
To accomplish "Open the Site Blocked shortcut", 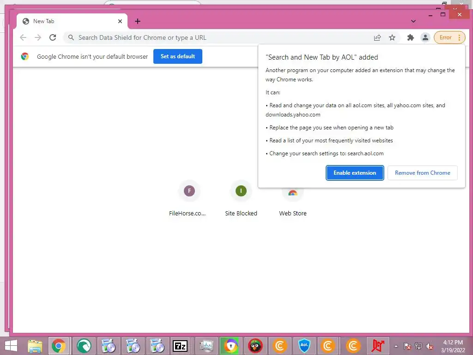I will pyautogui.click(x=241, y=198).
